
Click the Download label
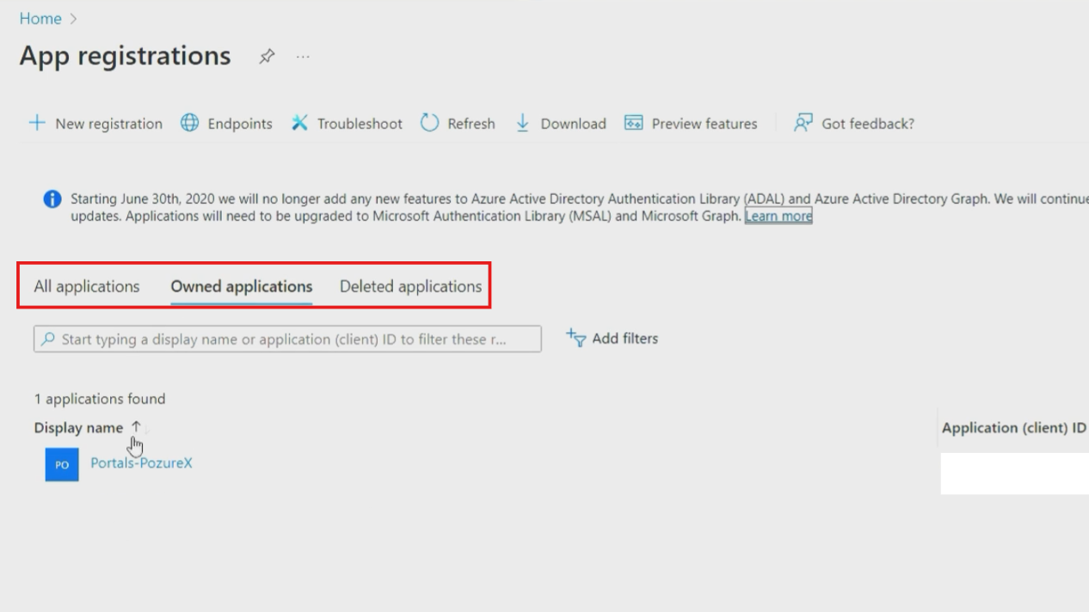(573, 124)
